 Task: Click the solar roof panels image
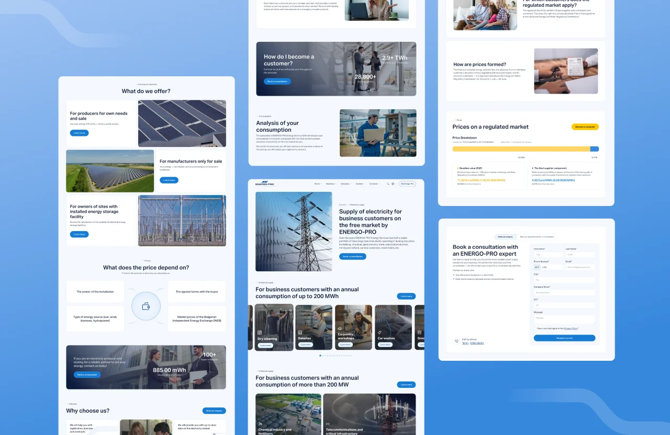coord(182,123)
